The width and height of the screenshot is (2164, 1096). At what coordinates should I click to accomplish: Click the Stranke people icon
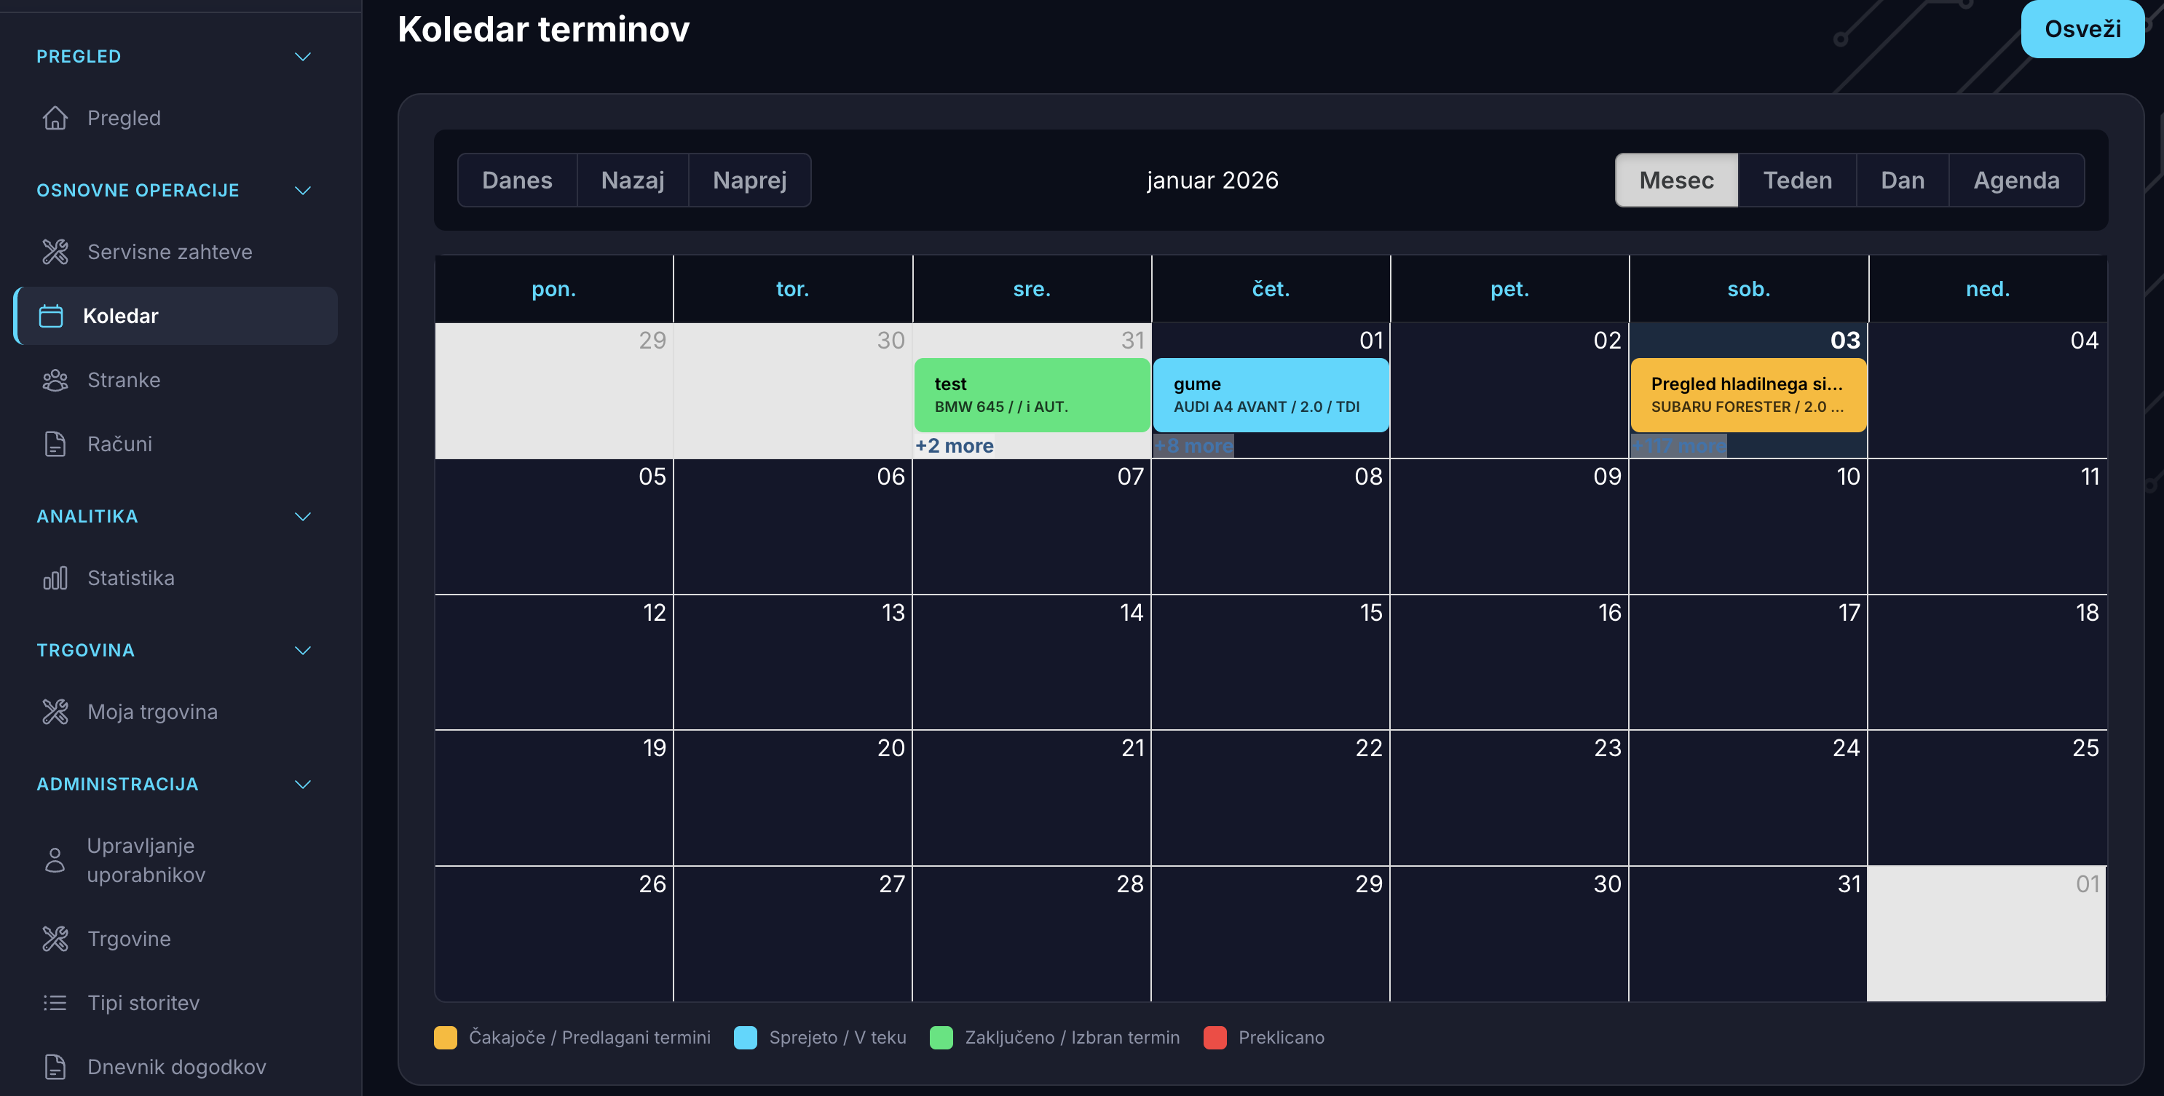pos(55,381)
